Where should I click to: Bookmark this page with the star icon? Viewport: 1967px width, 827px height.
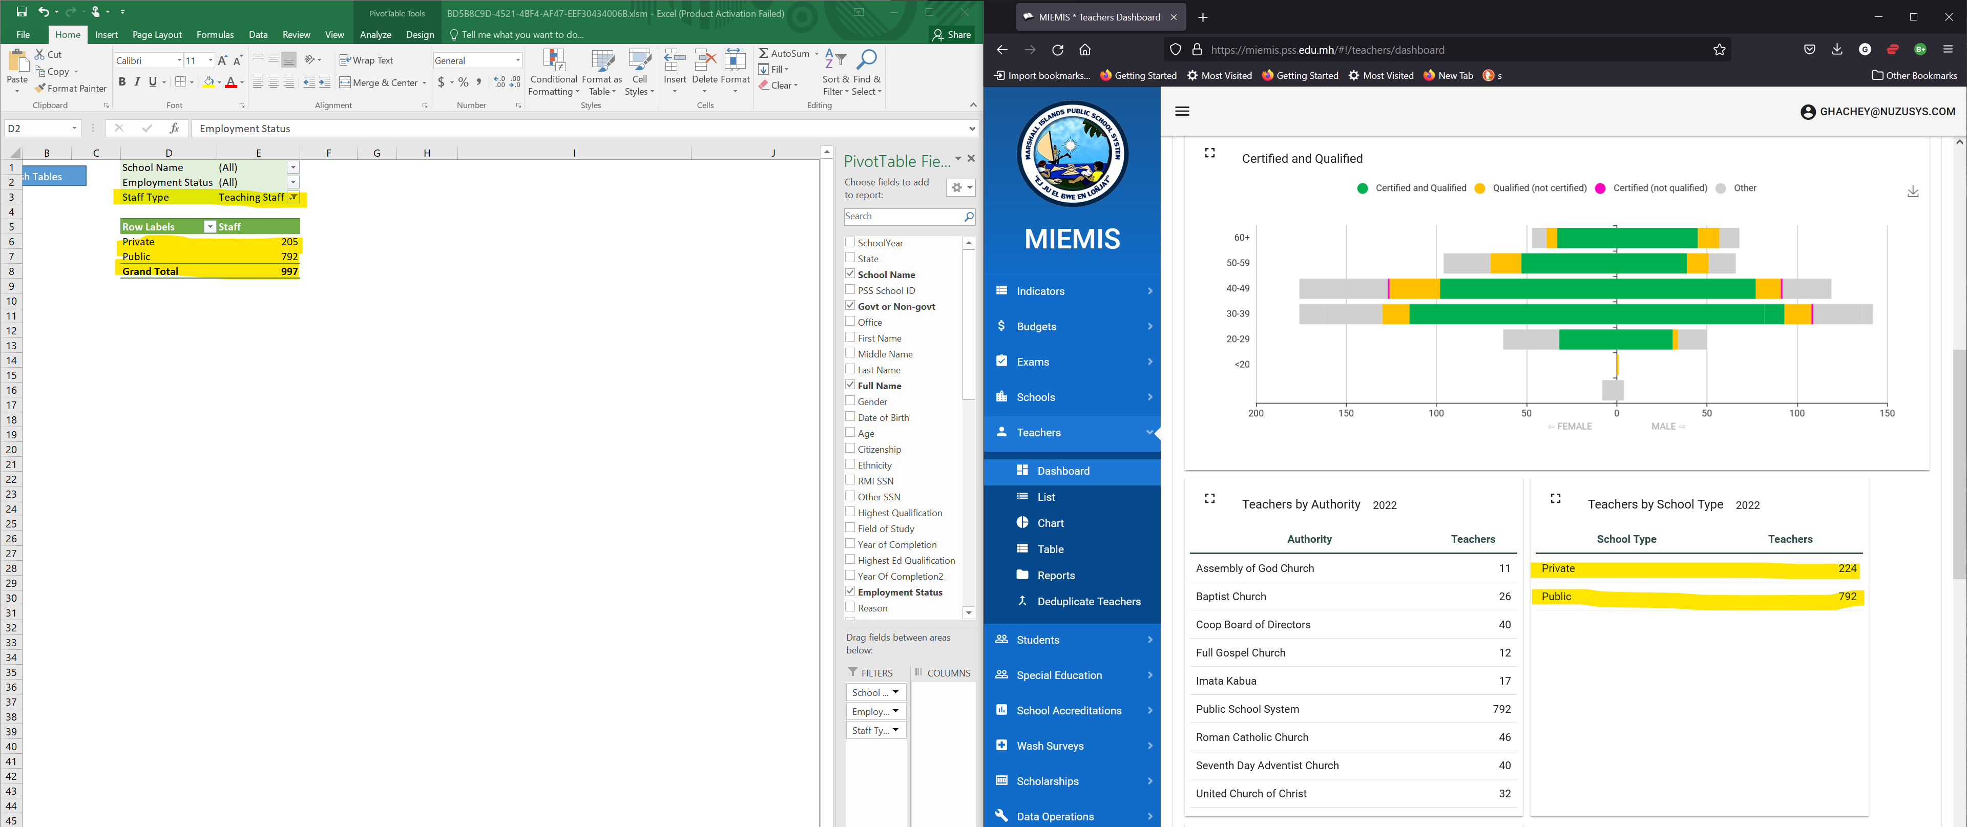(1719, 50)
